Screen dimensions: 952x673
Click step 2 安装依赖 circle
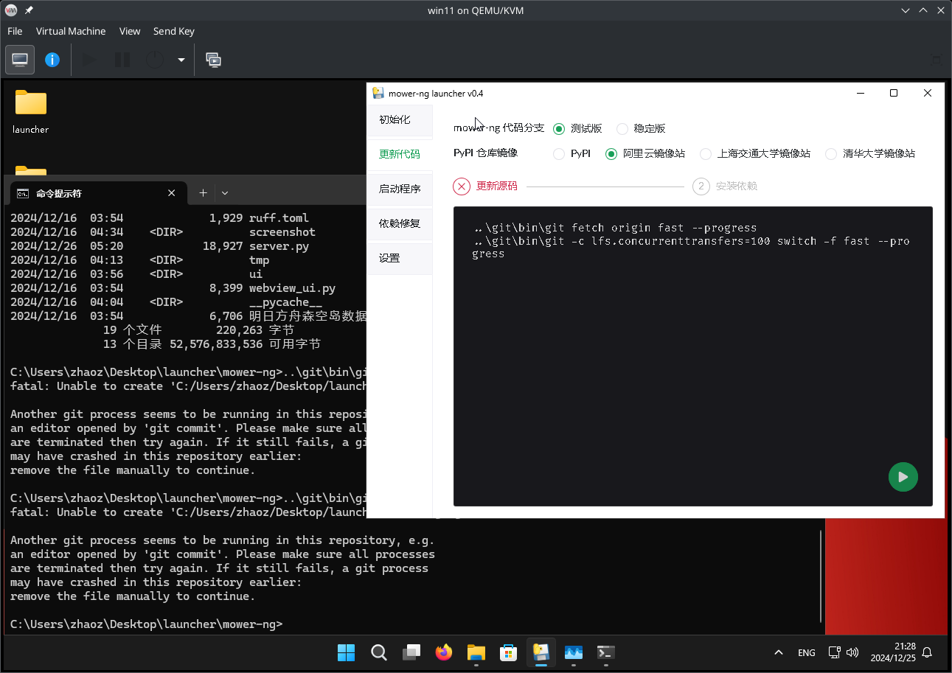[x=701, y=186]
